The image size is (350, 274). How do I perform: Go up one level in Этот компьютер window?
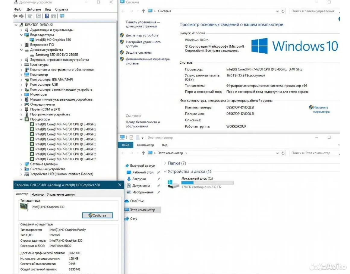143,153
